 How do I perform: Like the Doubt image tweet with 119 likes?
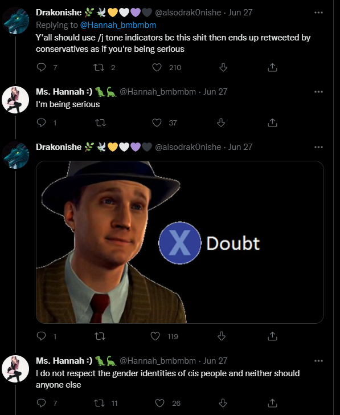click(x=155, y=336)
